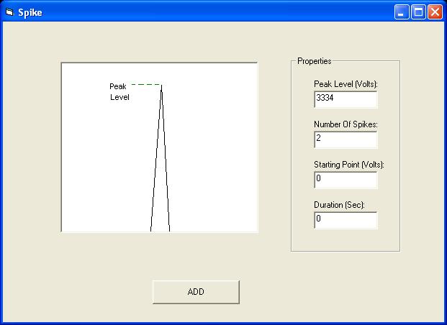447x325 pixels.
Task: Select the Number Of Spikes input field
Action: (346, 139)
